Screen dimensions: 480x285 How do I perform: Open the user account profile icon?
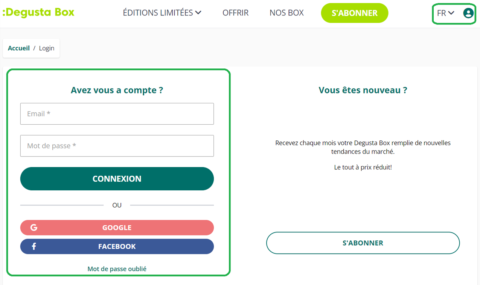click(468, 13)
